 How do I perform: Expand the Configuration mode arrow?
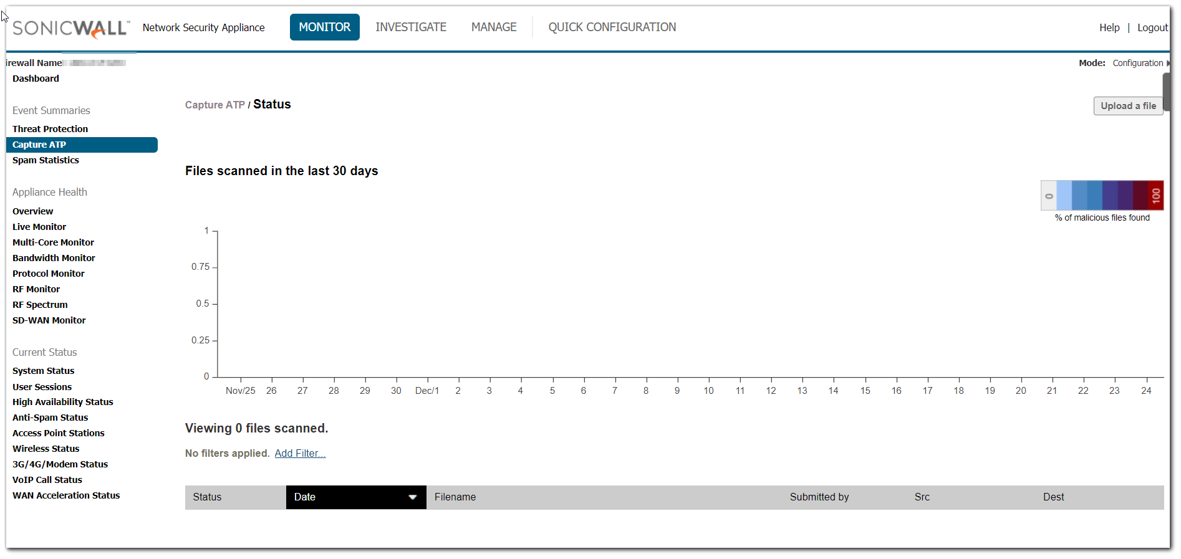[x=1167, y=63]
